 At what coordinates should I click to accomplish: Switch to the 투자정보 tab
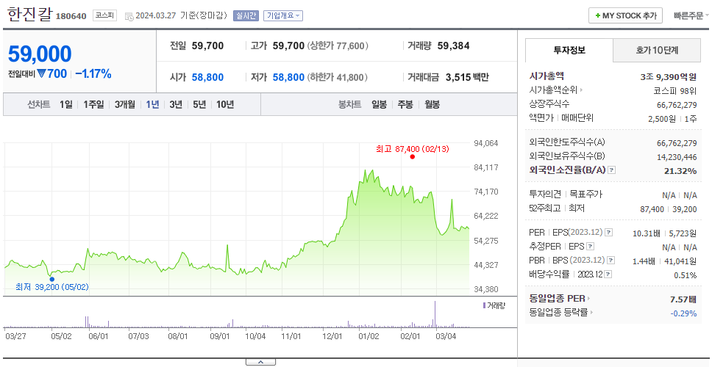pyautogui.click(x=569, y=51)
